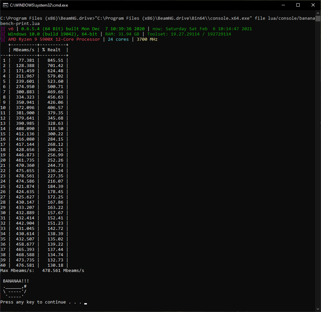This screenshot has height=312, width=321.
Task: Click the 'RAM: 31.94 GB' text
Action: pyautogui.click(x=122, y=34)
